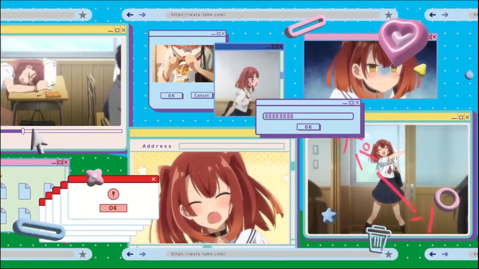Click the scrollbar thumb on the running girl window
The image size is (479, 269).
coord(281,75)
